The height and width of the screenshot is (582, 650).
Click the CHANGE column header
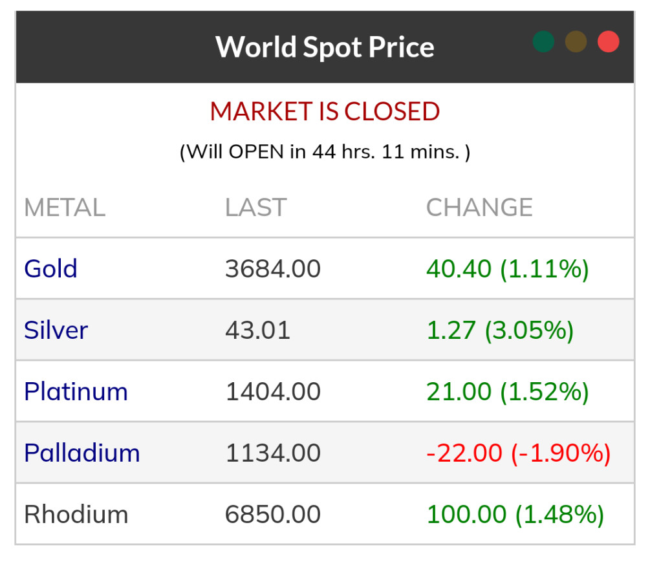[479, 208]
